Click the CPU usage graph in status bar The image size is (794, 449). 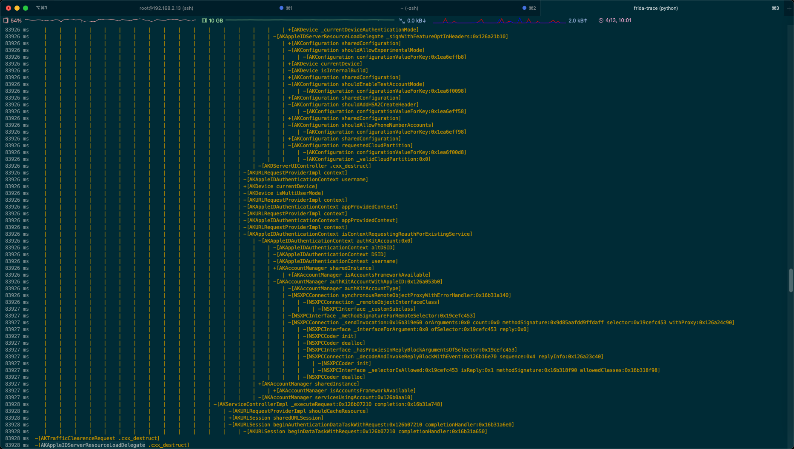pyautogui.click(x=111, y=20)
